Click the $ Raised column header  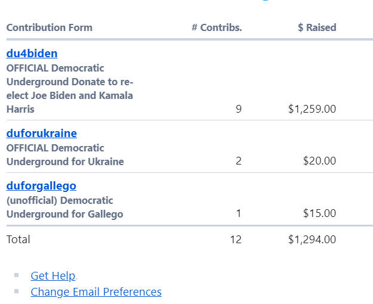click(317, 27)
